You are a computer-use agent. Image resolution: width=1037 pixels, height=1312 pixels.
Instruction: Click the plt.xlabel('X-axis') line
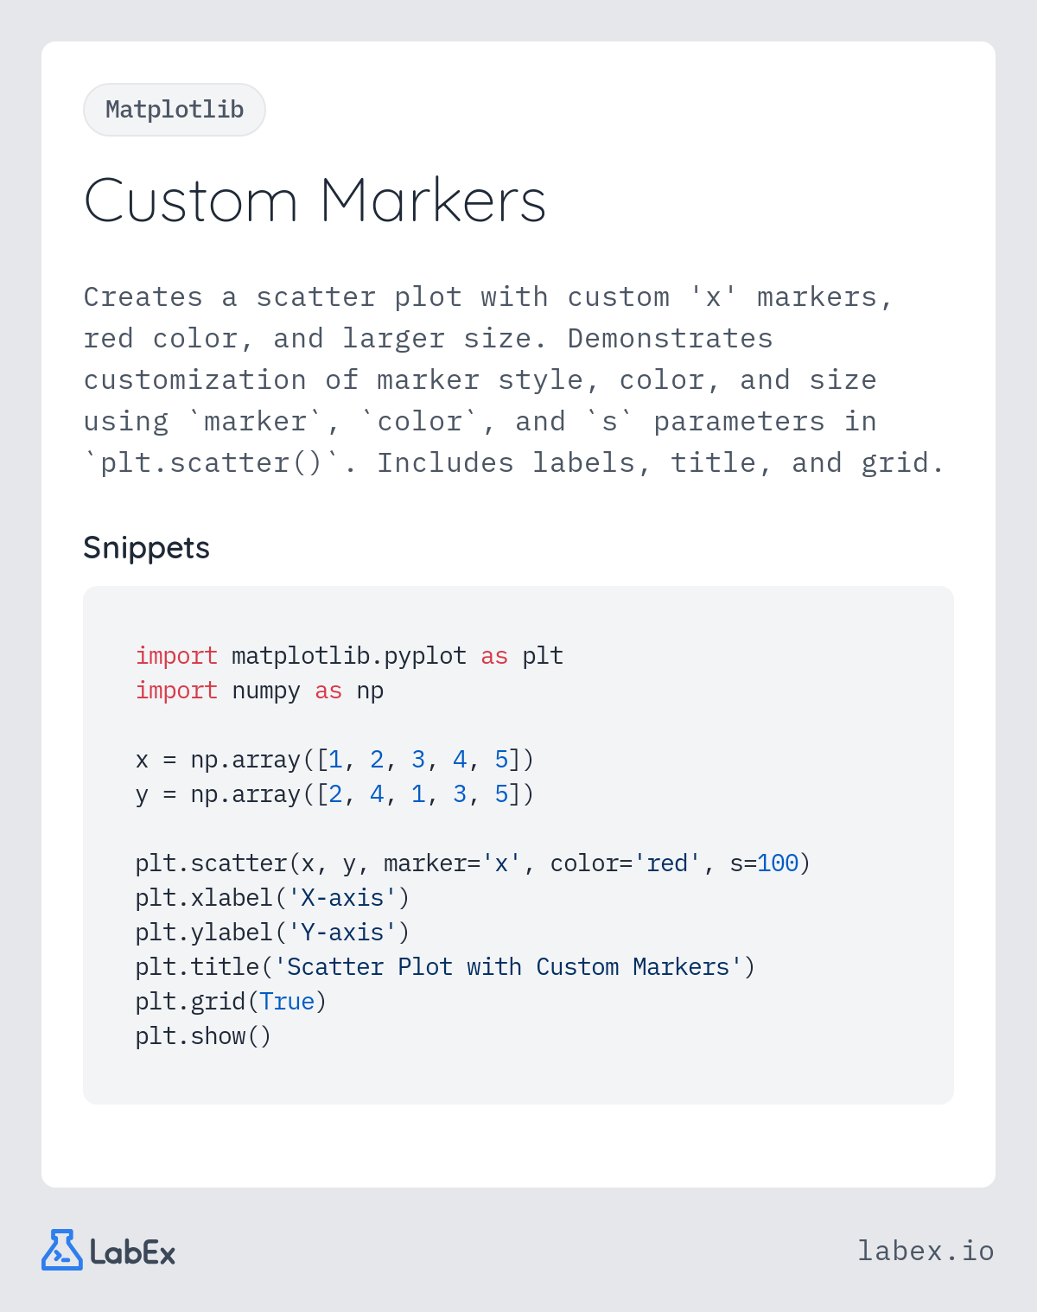272,898
